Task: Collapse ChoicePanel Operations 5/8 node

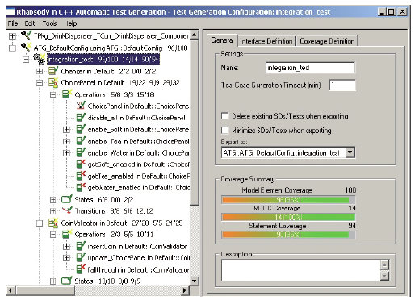Action: coord(53,94)
